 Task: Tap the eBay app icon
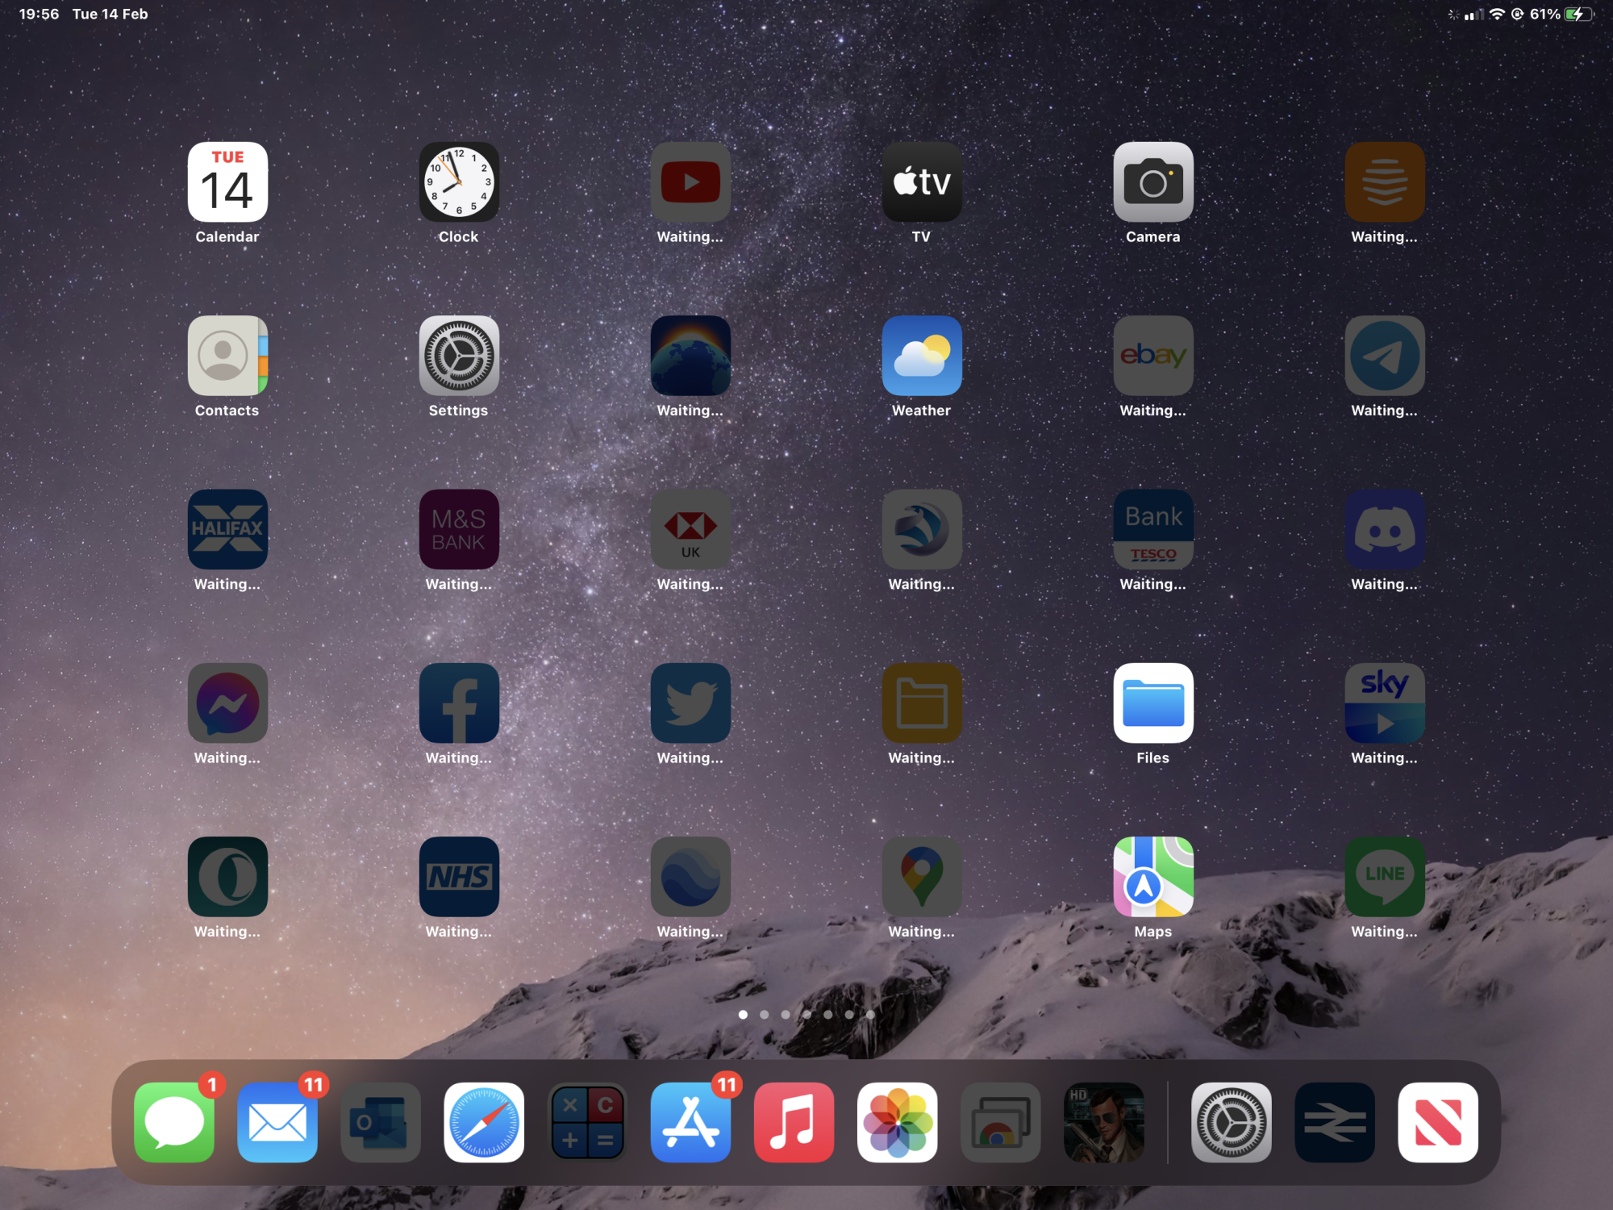[x=1153, y=356]
